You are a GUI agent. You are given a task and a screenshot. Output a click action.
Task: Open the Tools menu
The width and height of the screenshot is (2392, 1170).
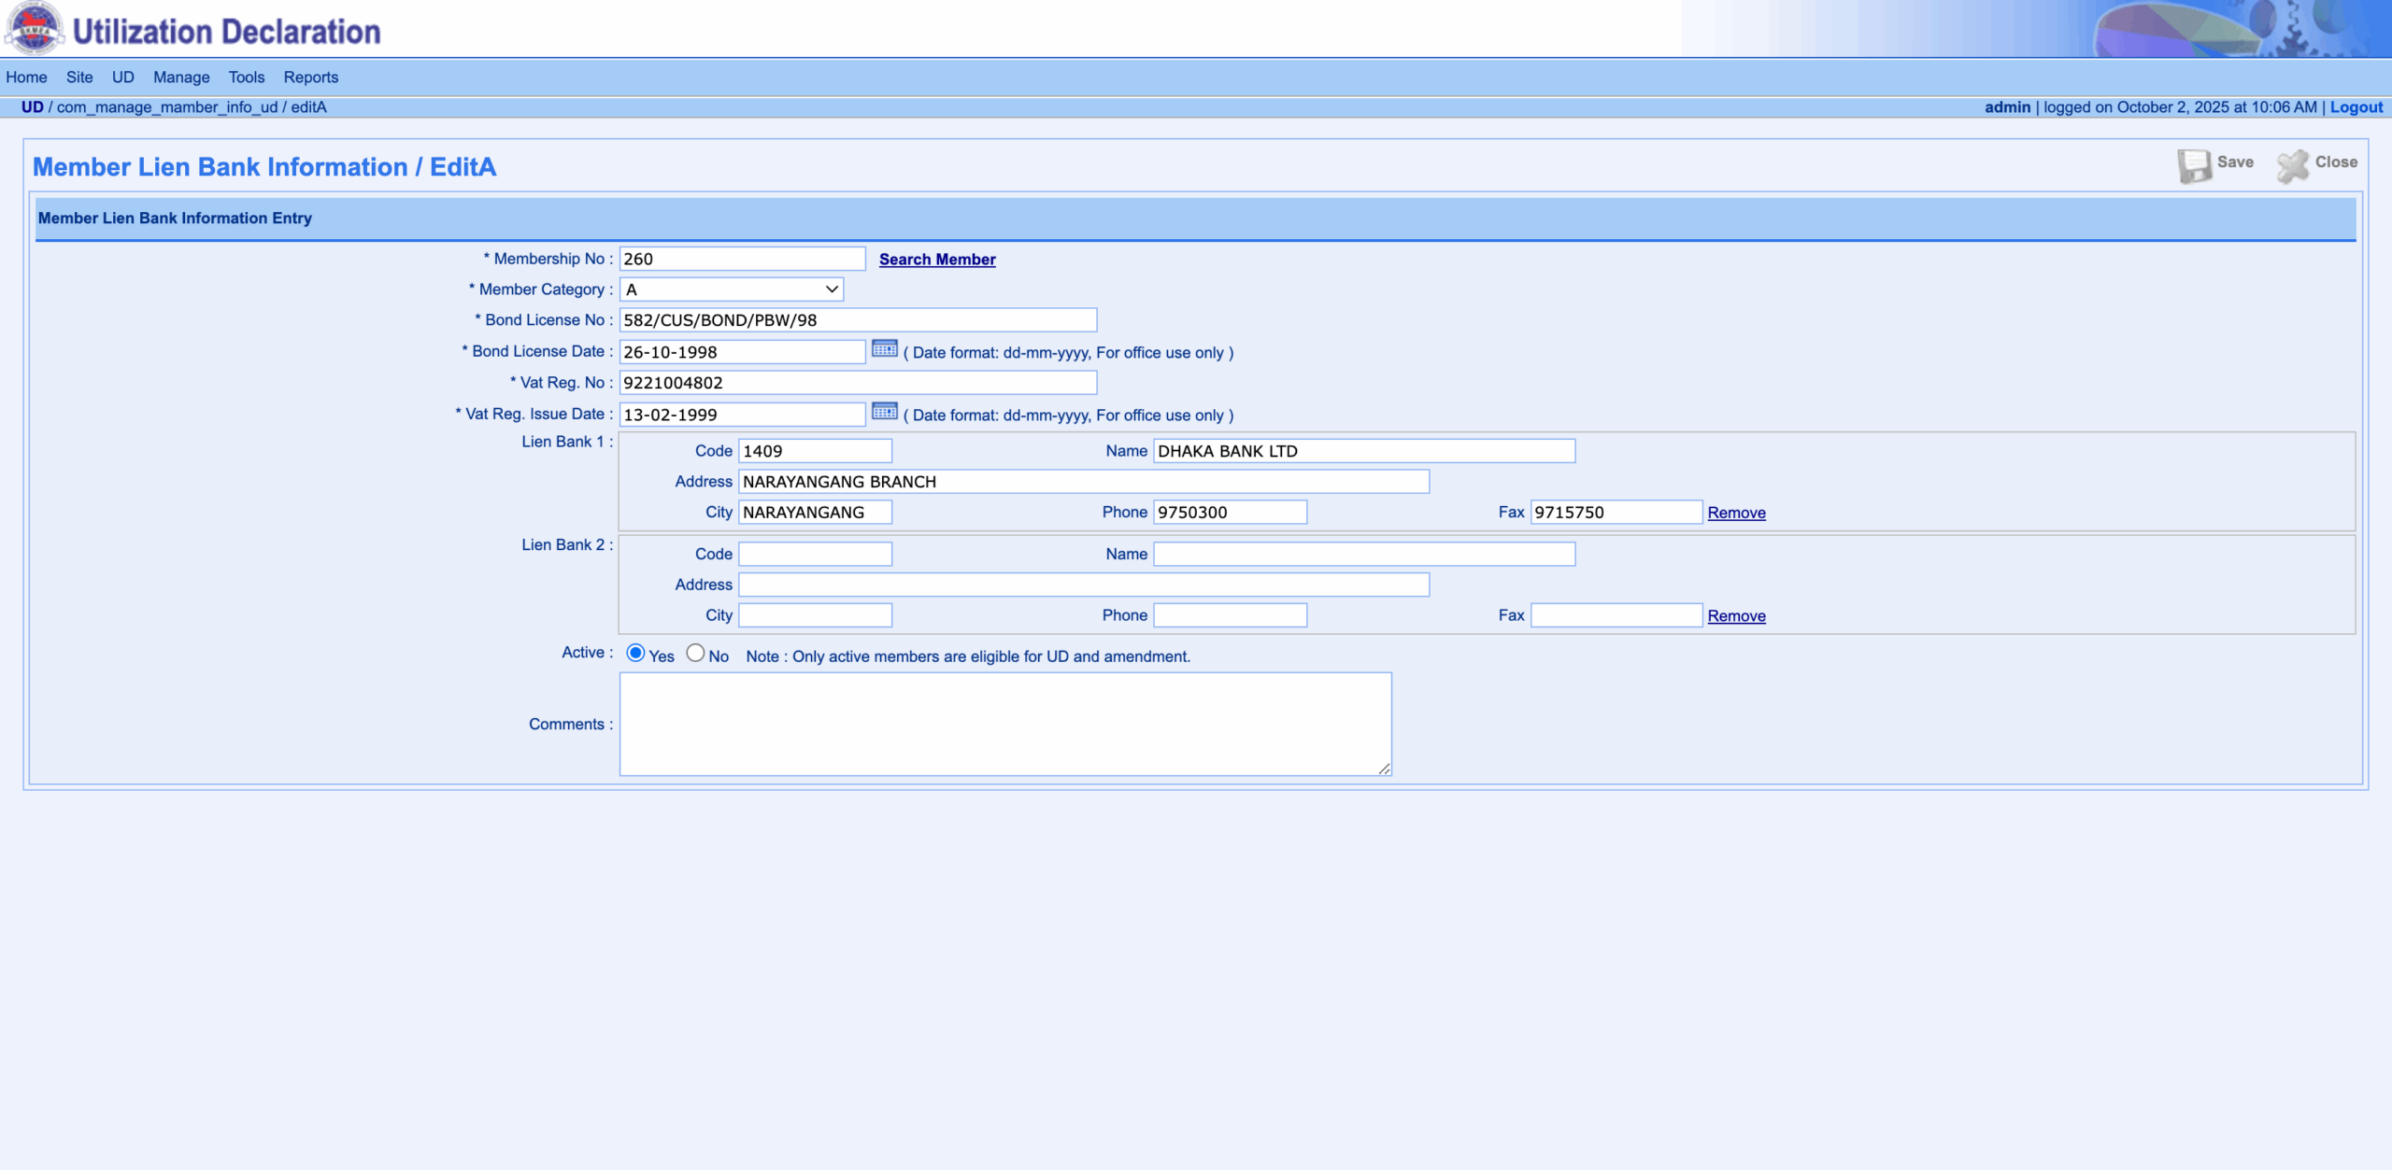click(x=247, y=78)
